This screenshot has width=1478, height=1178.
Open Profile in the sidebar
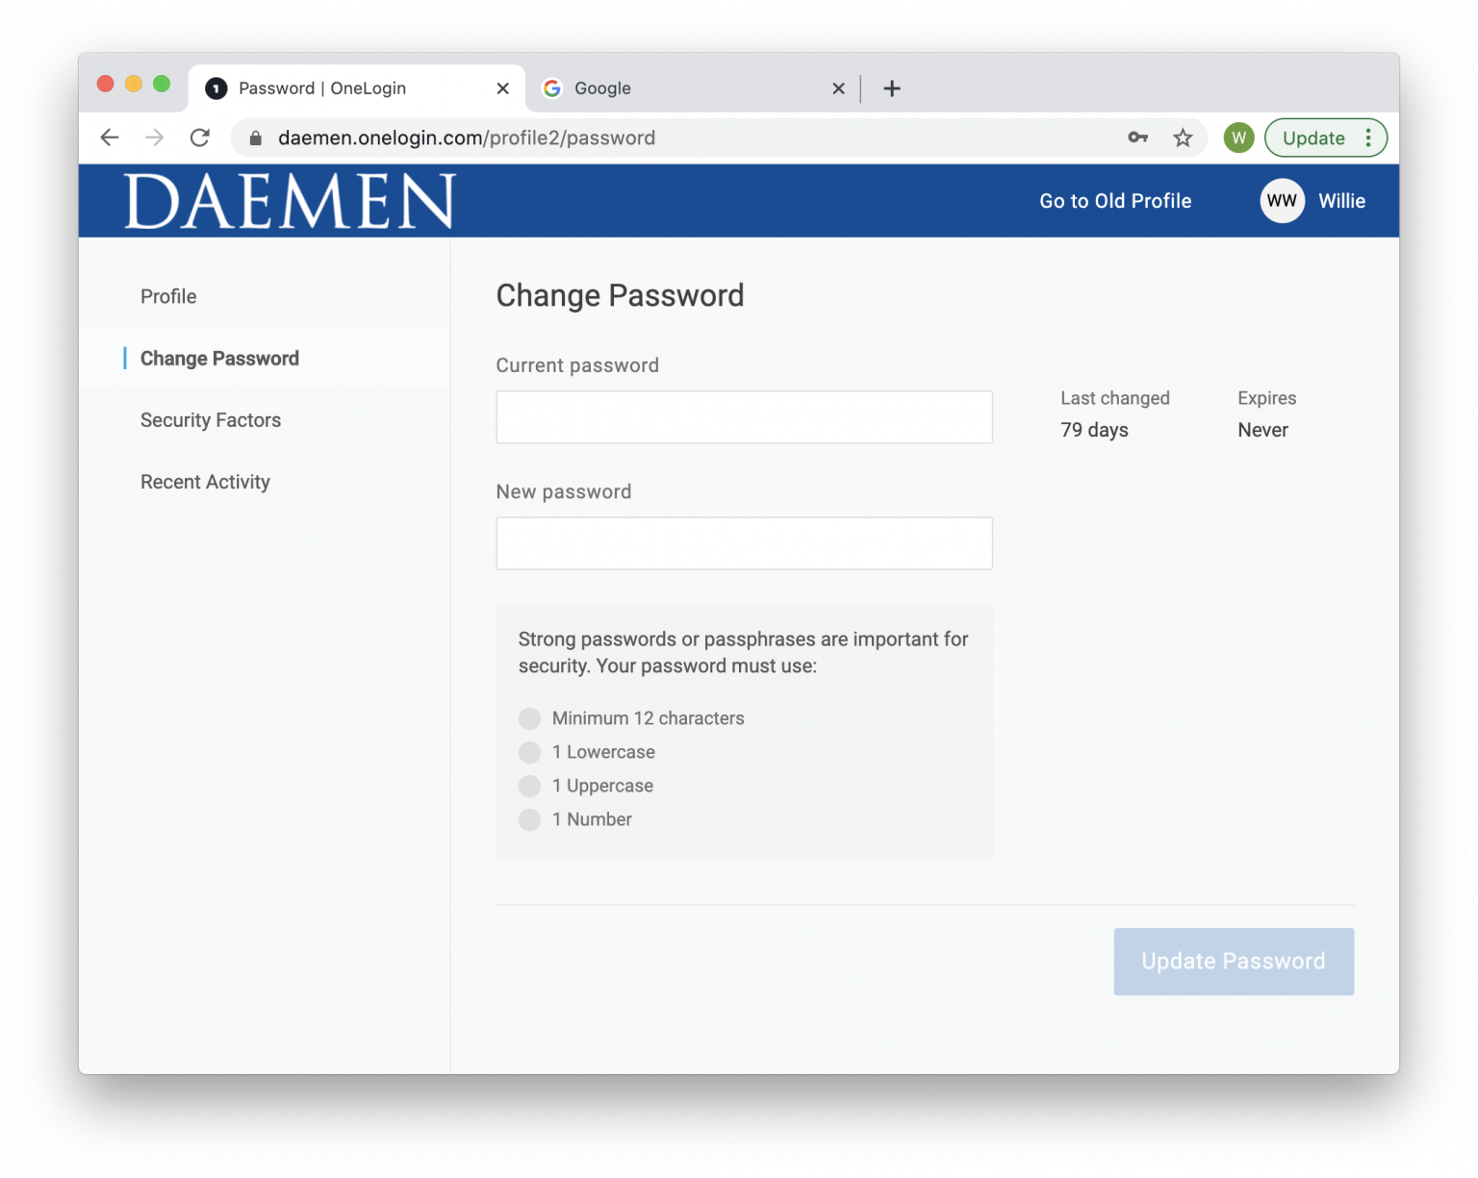(168, 296)
